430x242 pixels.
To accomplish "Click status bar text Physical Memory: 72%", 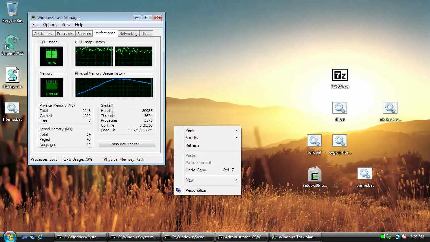I will [x=124, y=159].
